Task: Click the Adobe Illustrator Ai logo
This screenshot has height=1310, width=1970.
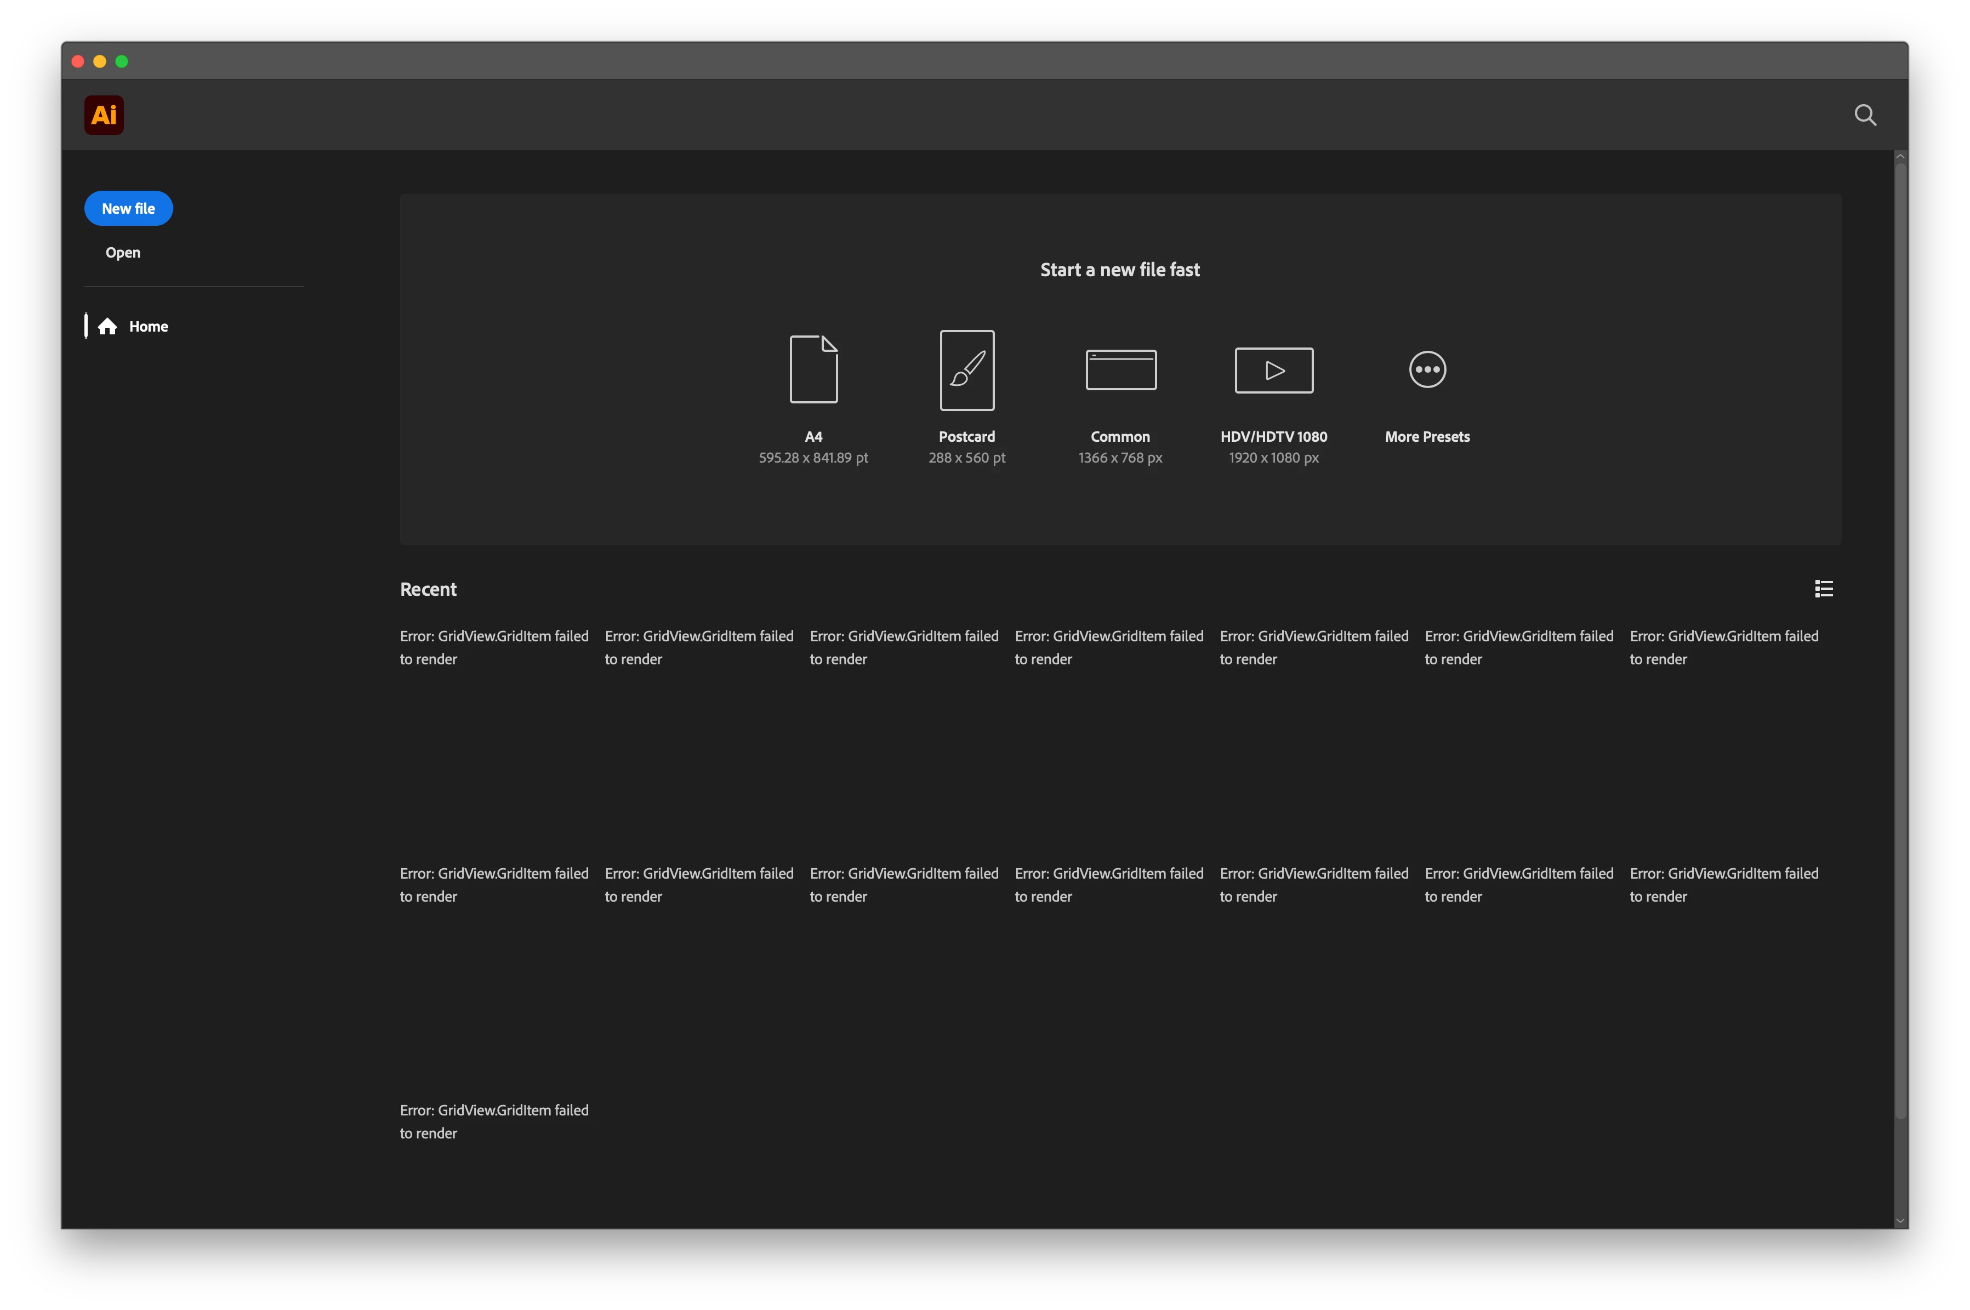Action: tap(104, 115)
